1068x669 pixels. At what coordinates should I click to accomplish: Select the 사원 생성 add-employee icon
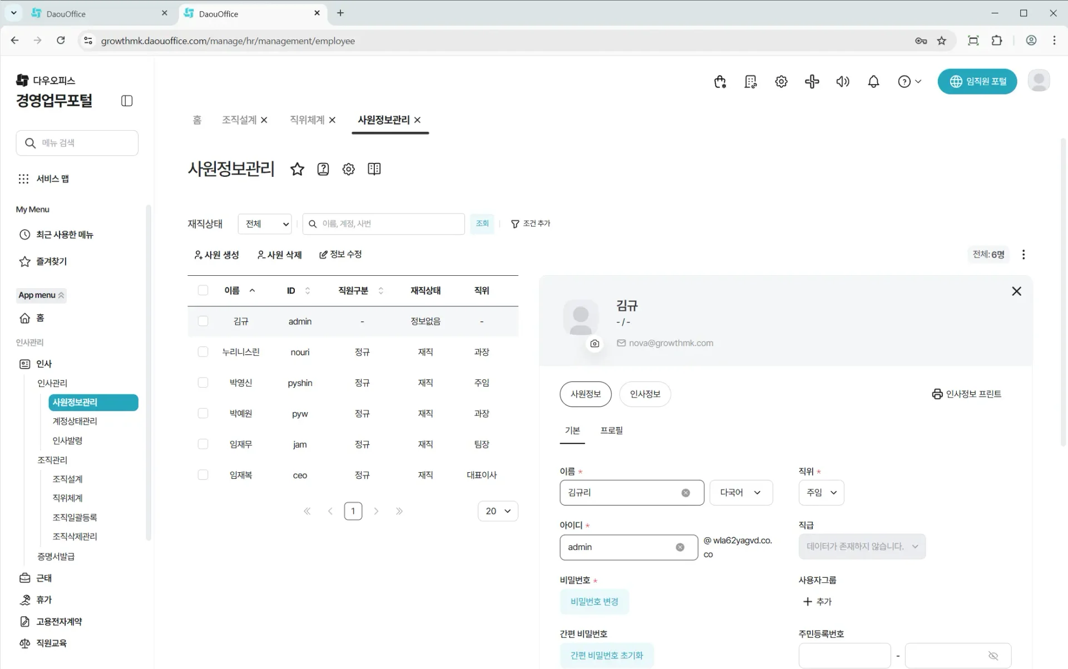(x=199, y=254)
